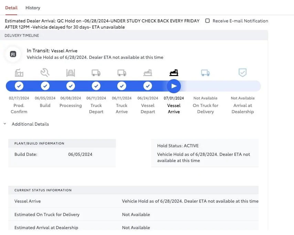Image resolution: width=294 pixels, height=235 pixels.
Task: Click the Truck Depart checkmark on timeline
Action: 96,86
